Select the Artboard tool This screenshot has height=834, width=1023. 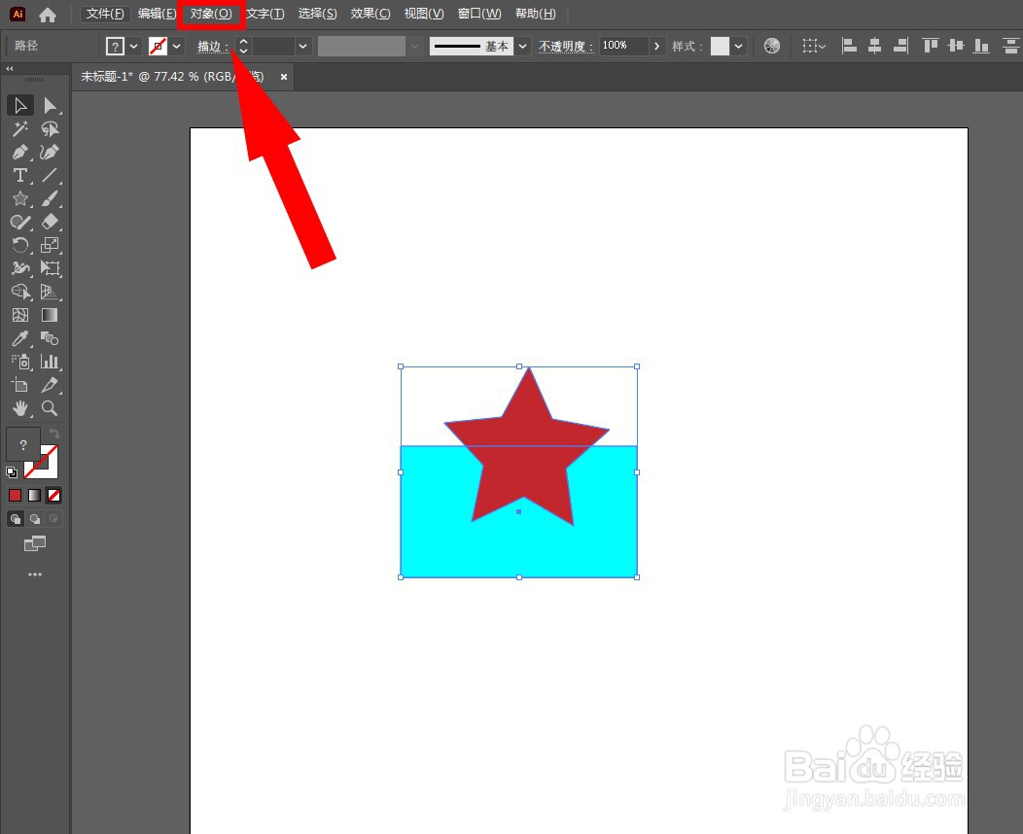pyautogui.click(x=20, y=385)
